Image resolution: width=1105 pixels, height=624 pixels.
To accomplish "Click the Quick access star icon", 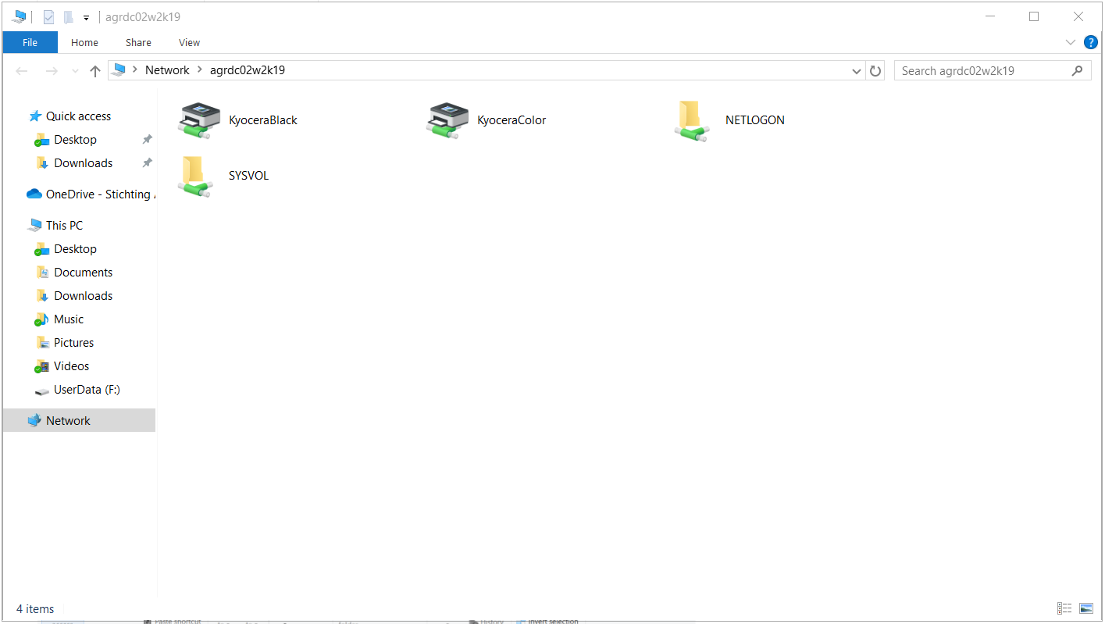I will click(x=35, y=116).
